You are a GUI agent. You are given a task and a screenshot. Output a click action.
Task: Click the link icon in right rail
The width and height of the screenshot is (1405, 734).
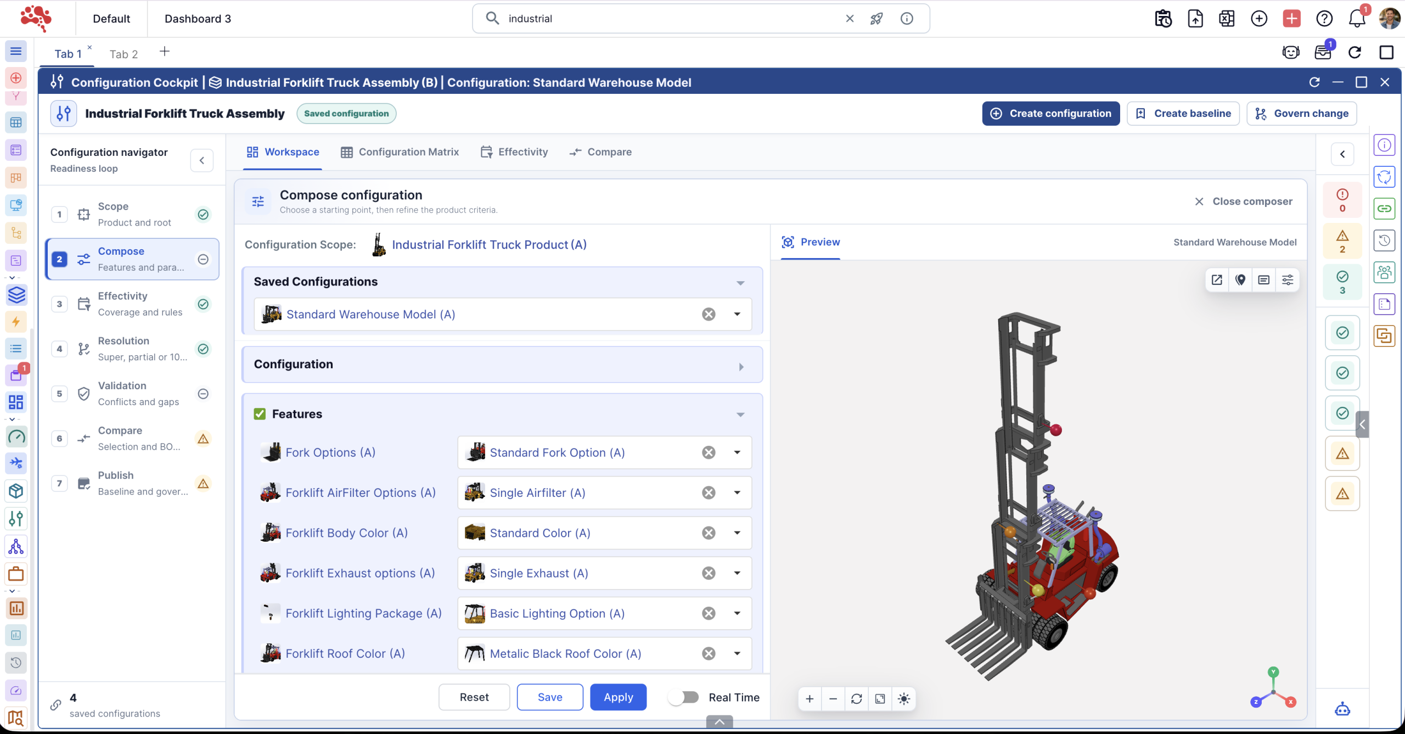point(1385,209)
